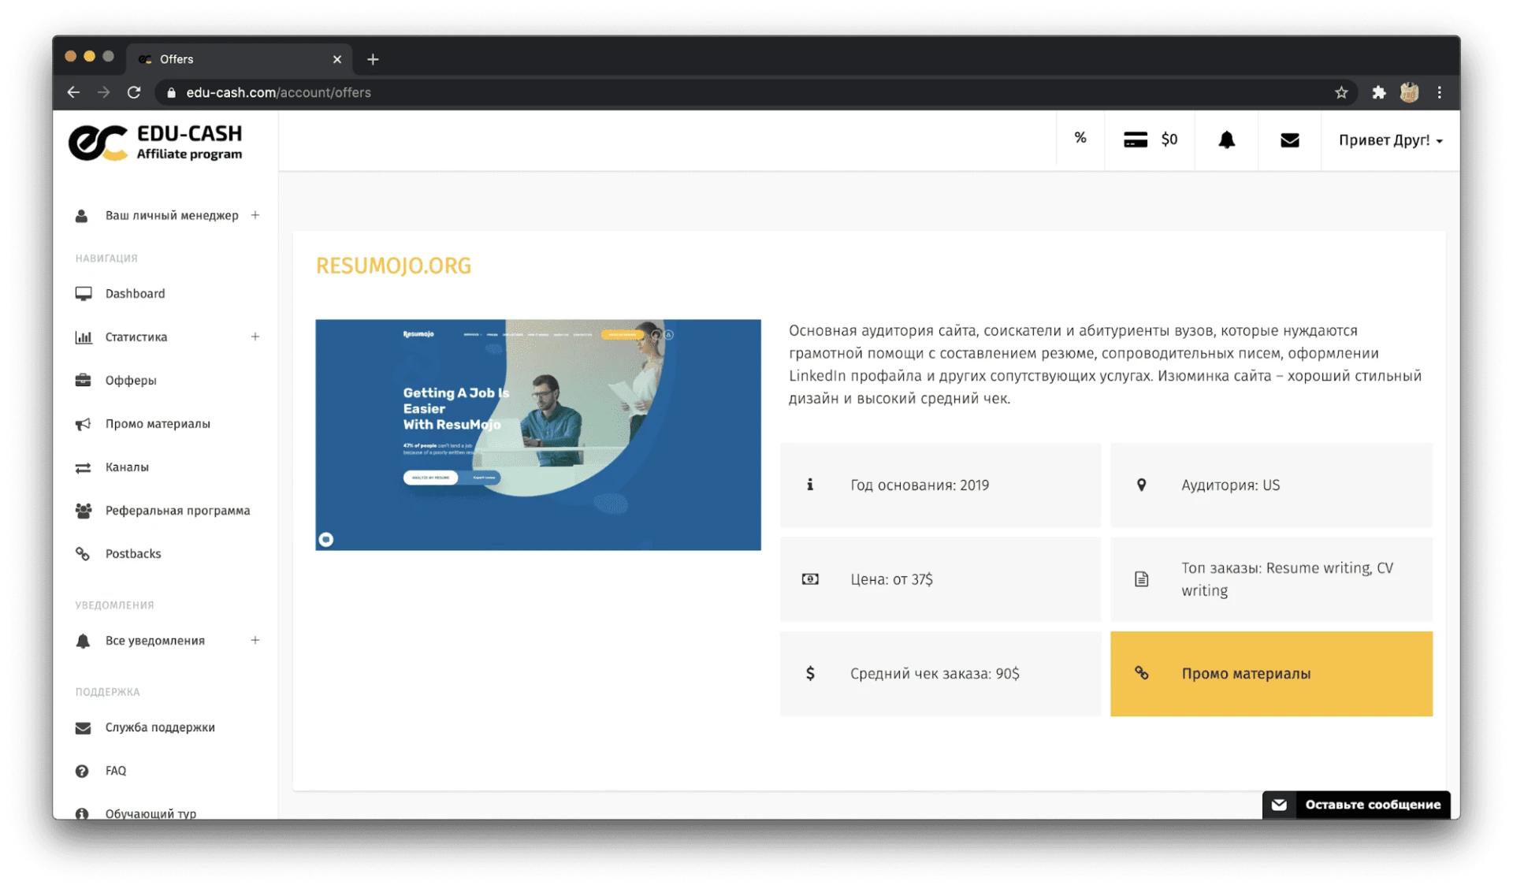Click the НАВИГАЦИЯ section heading
Image resolution: width=1513 pixels, height=889 pixels.
pos(106,259)
